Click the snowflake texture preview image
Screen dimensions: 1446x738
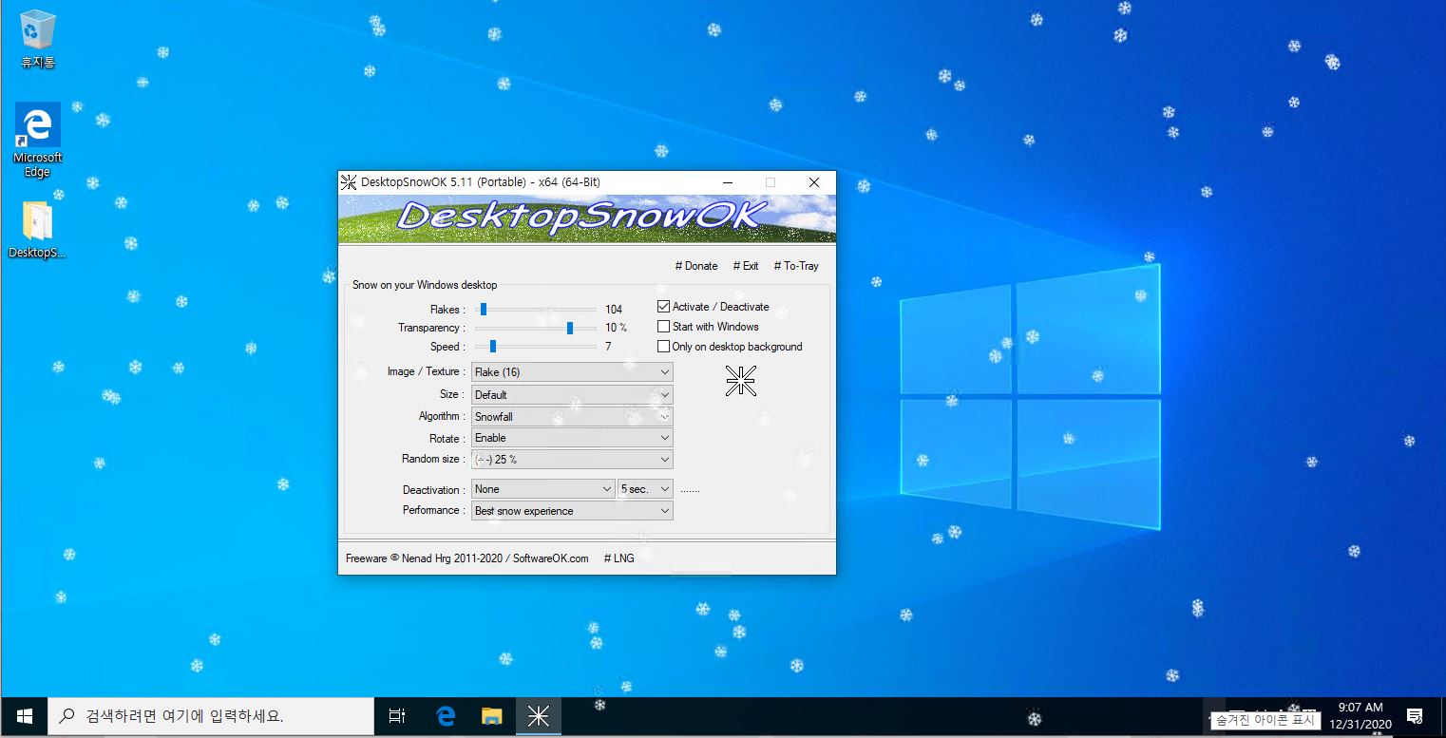[740, 380]
